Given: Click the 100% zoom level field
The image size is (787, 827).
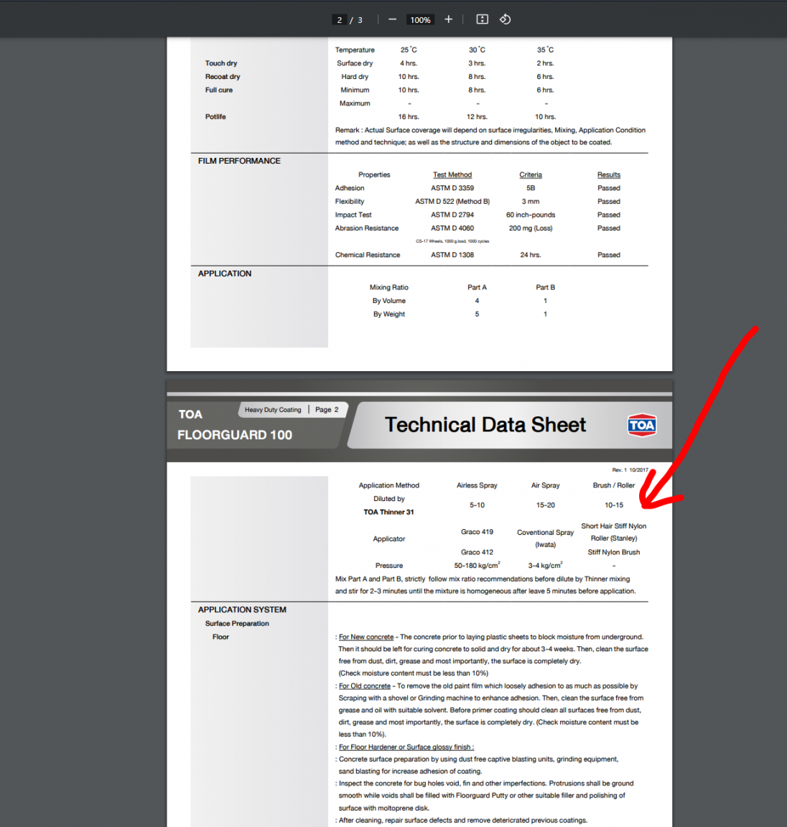Looking at the screenshot, I should click(x=420, y=20).
